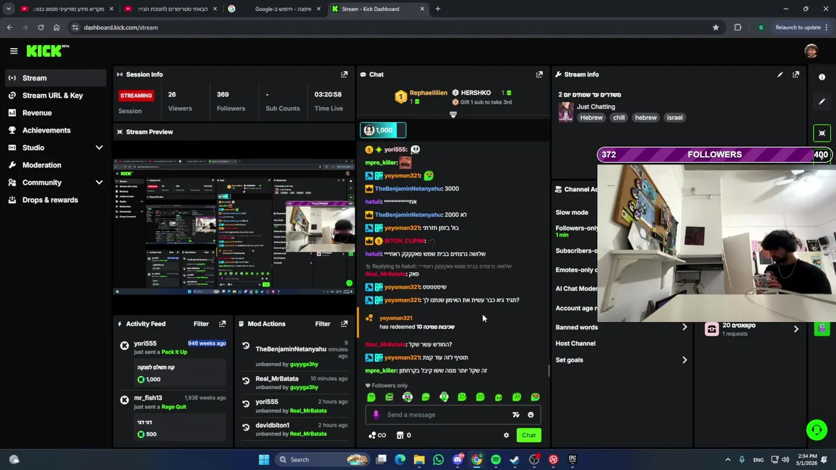836x470 pixels.
Task: Expand the Studio sidebar section
Action: coord(99,148)
